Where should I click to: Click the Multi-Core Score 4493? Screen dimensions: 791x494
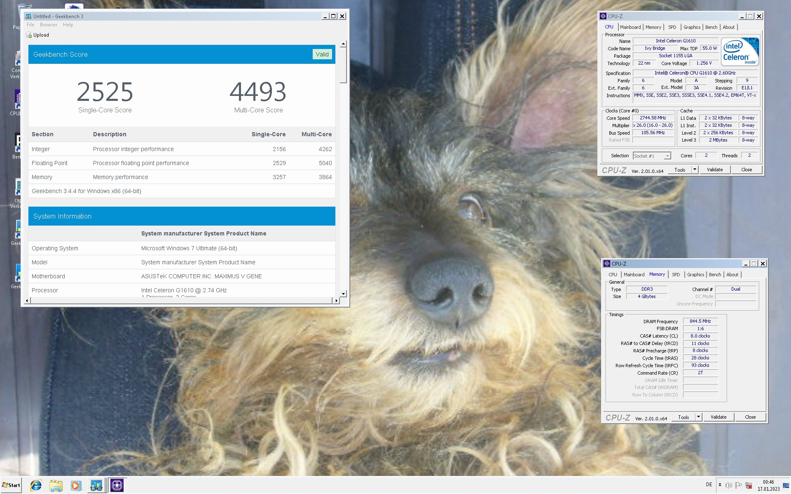click(x=258, y=91)
